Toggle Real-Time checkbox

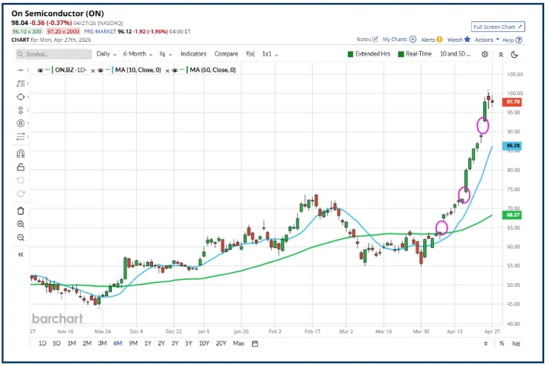(x=401, y=54)
